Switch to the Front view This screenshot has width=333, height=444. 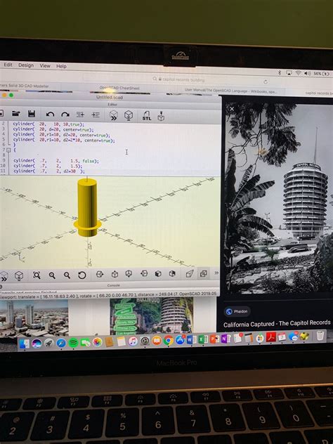[x=158, y=273]
